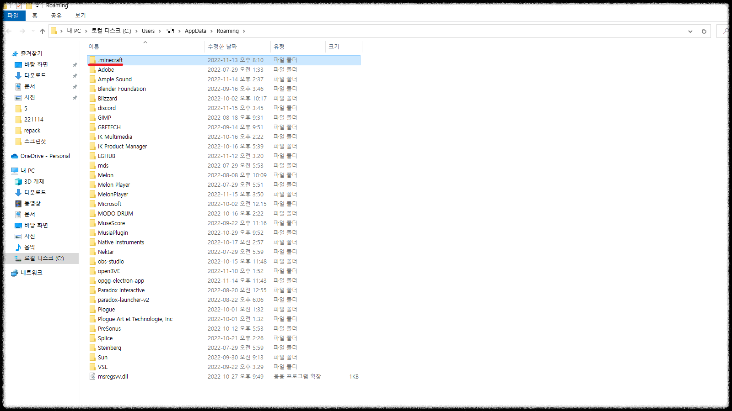Expand the chevron after 로컬 디스크 (C:) in path
This screenshot has height=411, width=732.
[x=136, y=31]
